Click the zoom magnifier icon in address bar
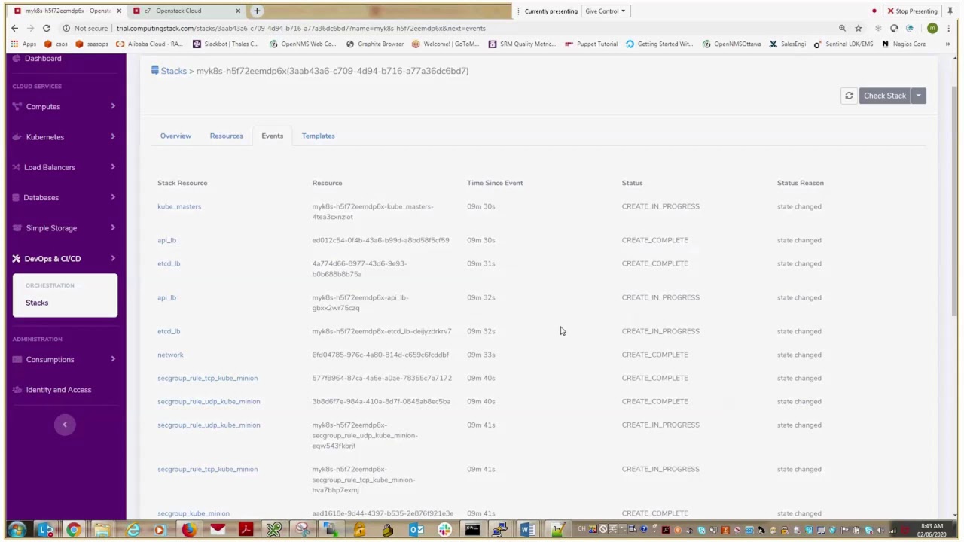964x542 pixels. [x=842, y=28]
